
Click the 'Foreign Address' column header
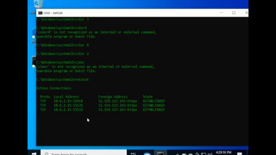tap(113, 96)
